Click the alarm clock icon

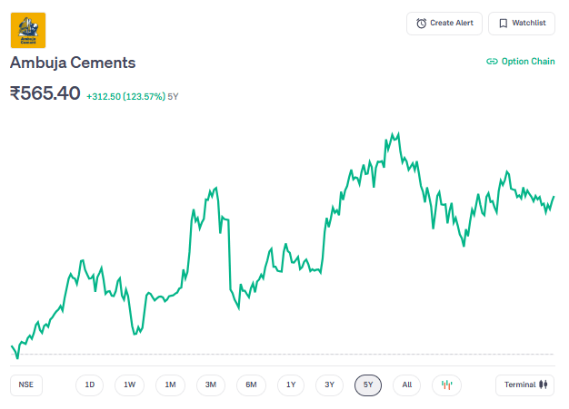click(421, 24)
